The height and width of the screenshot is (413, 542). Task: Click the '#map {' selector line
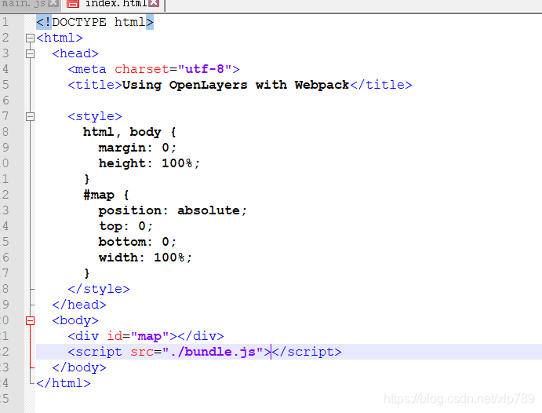pyautogui.click(x=106, y=195)
